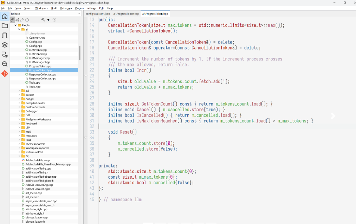The width and height of the screenshot is (356, 224).
Task: Open build options arrow next to hammer
Action: 48,20
